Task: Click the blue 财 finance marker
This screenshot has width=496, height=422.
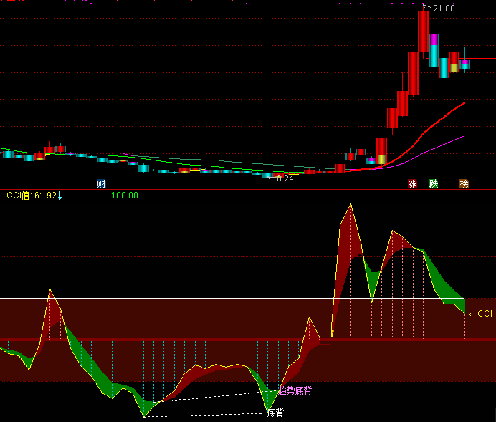Action: point(101,183)
